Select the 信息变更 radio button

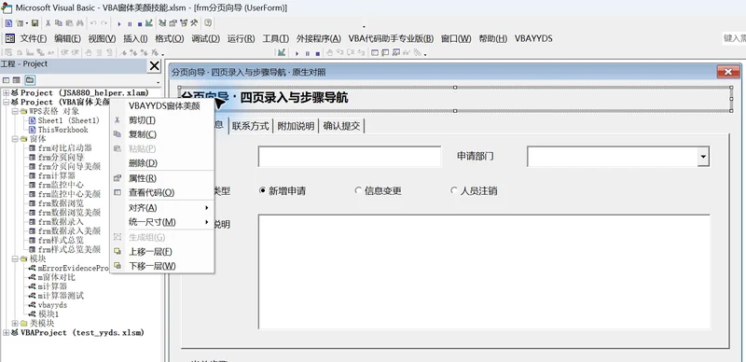tap(378, 191)
